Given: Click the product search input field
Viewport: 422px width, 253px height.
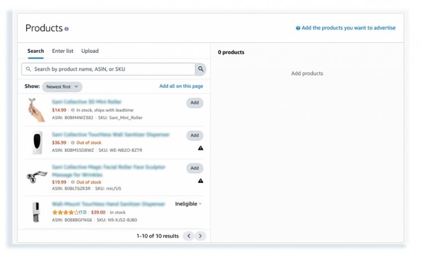Looking at the screenshot, I should coord(110,69).
